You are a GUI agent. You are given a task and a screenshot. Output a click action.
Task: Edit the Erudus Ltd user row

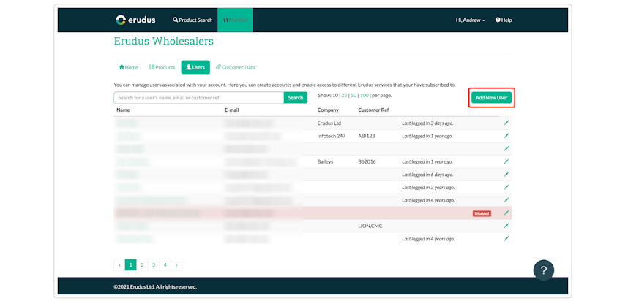click(x=506, y=123)
